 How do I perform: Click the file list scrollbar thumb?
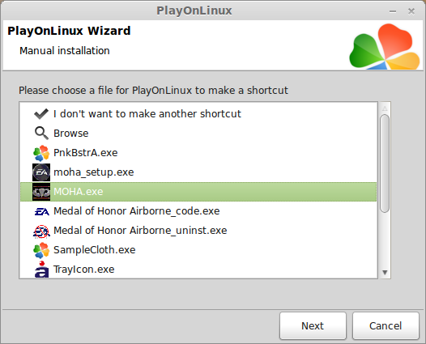[385, 164]
